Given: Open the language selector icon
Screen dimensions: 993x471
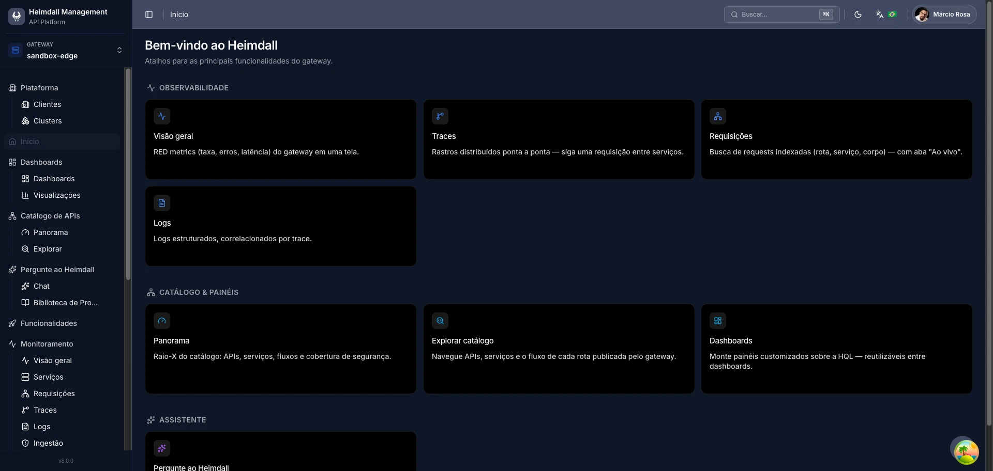Looking at the screenshot, I should pyautogui.click(x=879, y=14).
